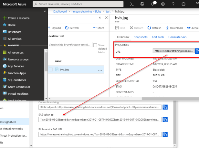Copy the SAS token to clipboard
The height and width of the screenshot is (148, 199).
point(165,120)
